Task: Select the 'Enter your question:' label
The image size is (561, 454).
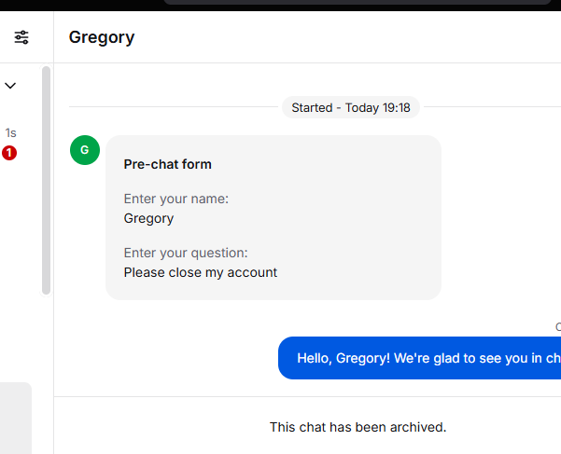Action: (186, 253)
